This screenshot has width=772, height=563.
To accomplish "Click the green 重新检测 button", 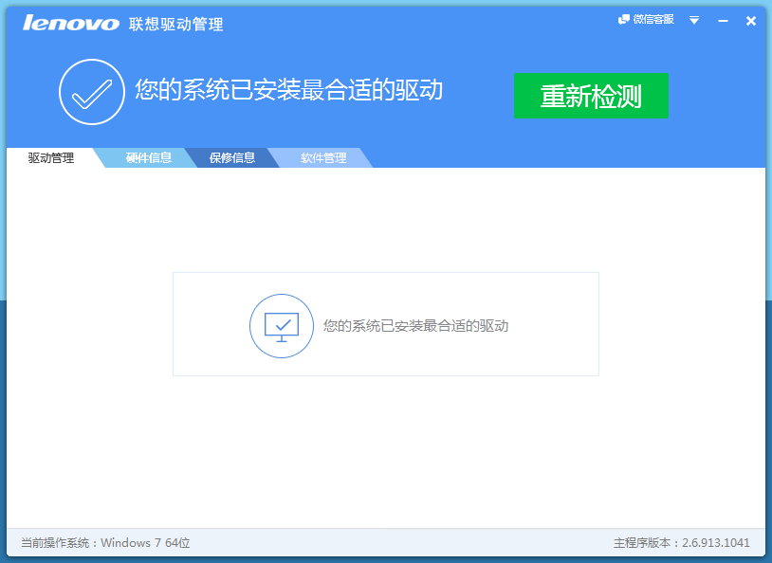I will [590, 96].
